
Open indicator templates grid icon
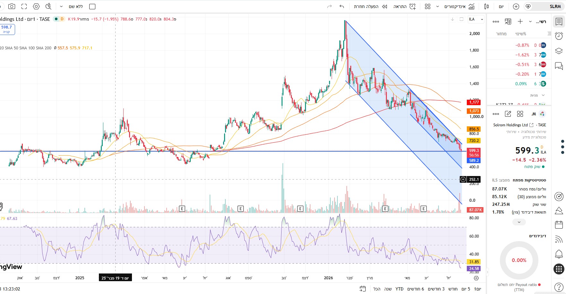coord(428,6)
